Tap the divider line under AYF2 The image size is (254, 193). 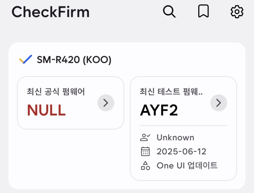(183, 126)
